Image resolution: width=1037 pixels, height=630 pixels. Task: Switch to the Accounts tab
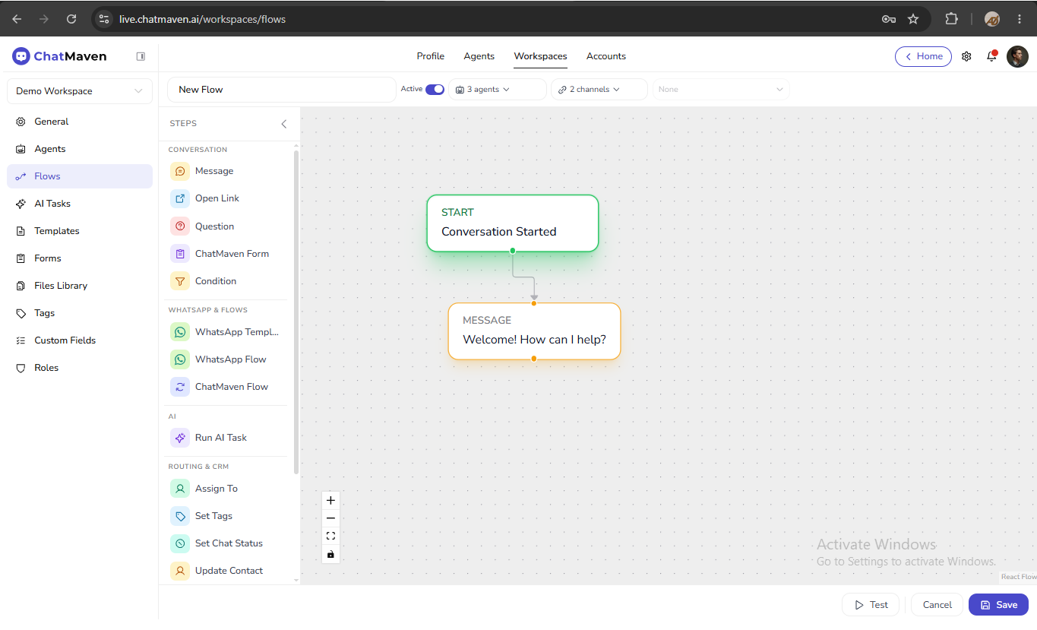coord(606,56)
